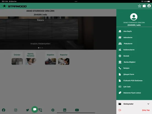Viewport: 152px width, 114px height.
Task: Open the Sipariş Yönetimi tile
Action: (x=31, y=58)
